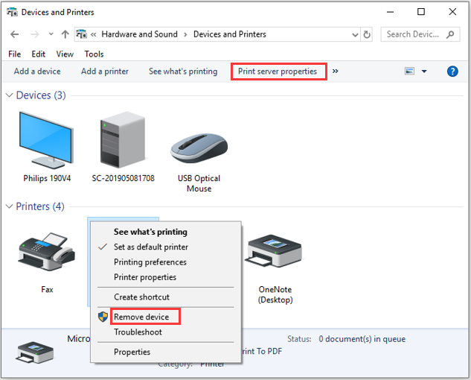Click the Refresh button beside address bar
This screenshot has height=380, width=471.
click(367, 34)
